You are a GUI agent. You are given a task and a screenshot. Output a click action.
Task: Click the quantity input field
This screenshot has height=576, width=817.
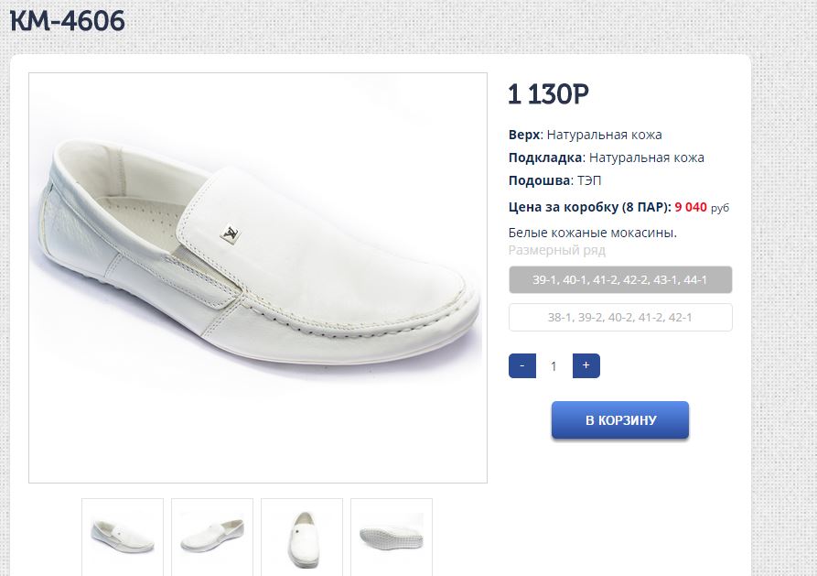[x=554, y=366]
